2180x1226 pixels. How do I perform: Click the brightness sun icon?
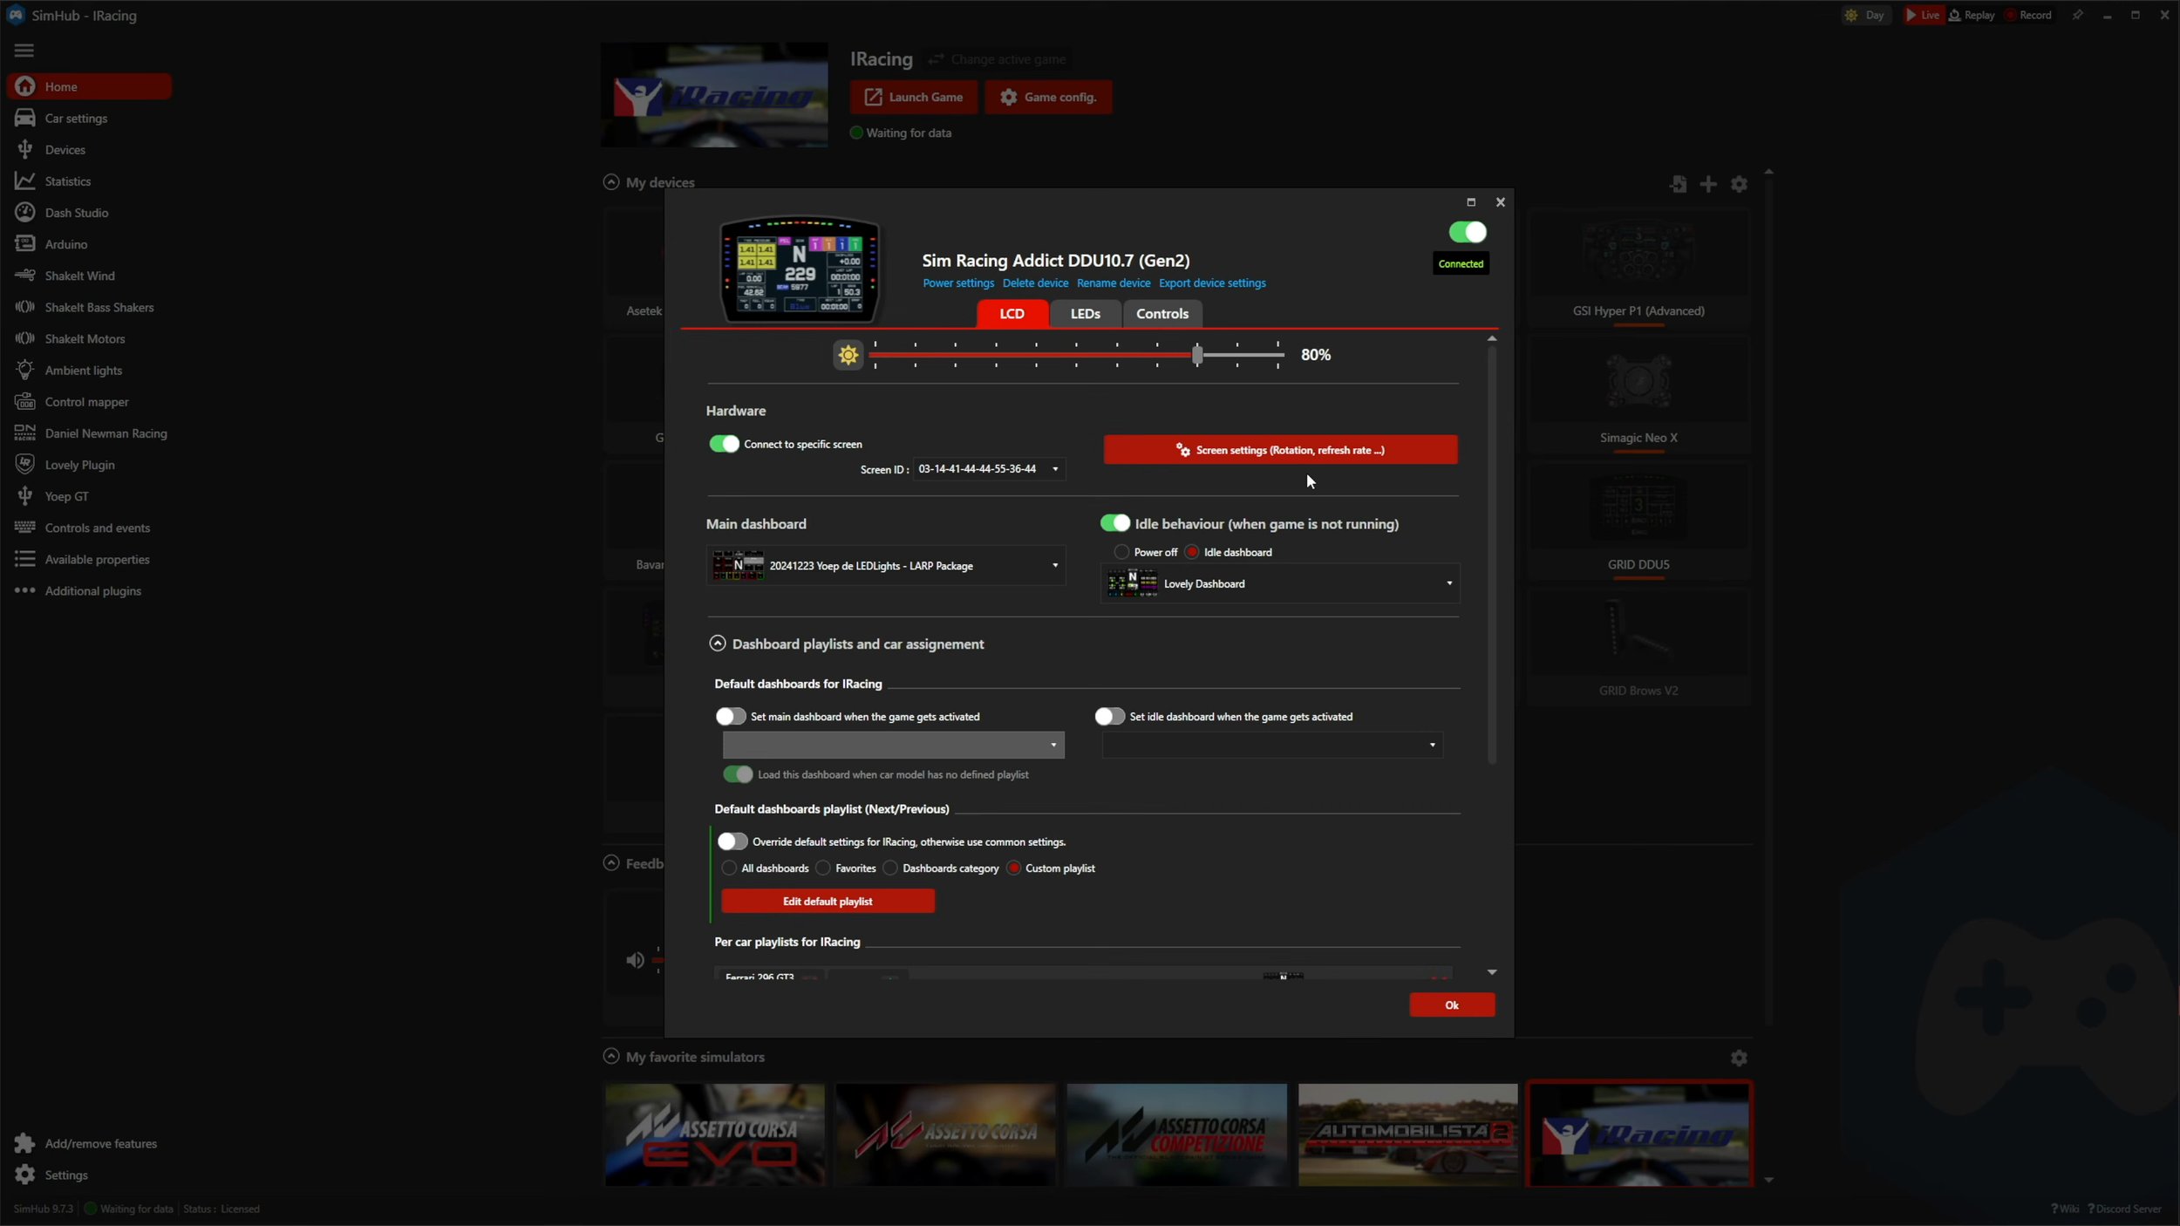coord(848,355)
